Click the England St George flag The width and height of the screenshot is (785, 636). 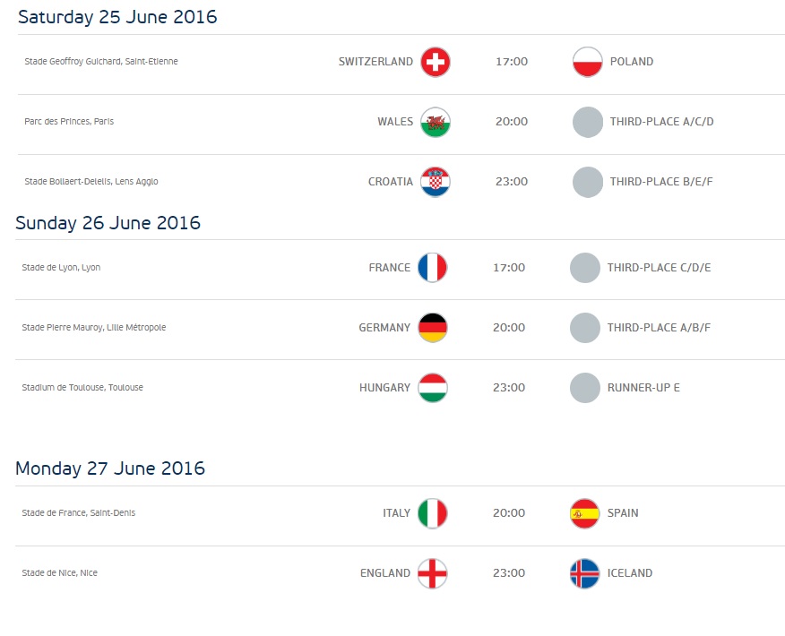tap(433, 573)
